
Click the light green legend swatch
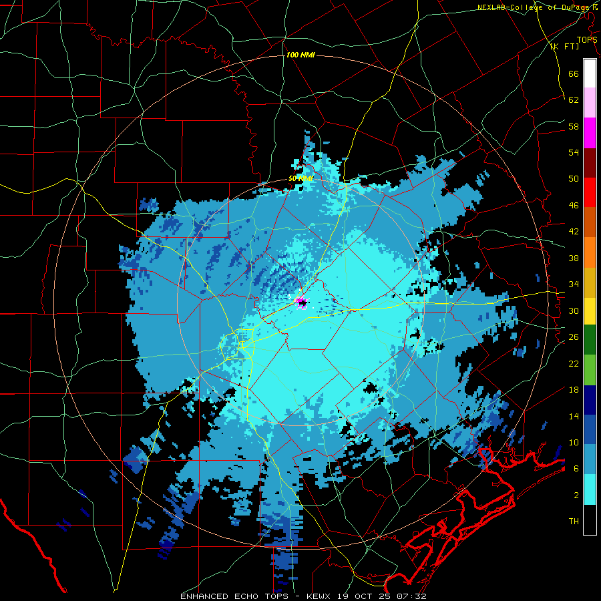[590, 370]
